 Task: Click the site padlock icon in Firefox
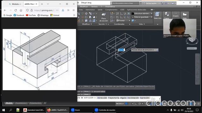click(32, 10)
